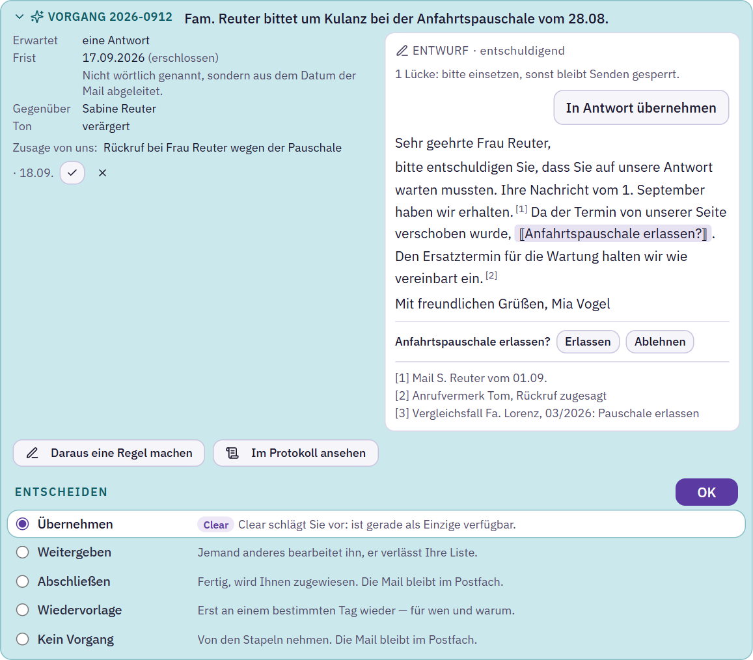The width and height of the screenshot is (753, 660).
Task: Select the Übernehmen radio option
Action: pos(23,524)
